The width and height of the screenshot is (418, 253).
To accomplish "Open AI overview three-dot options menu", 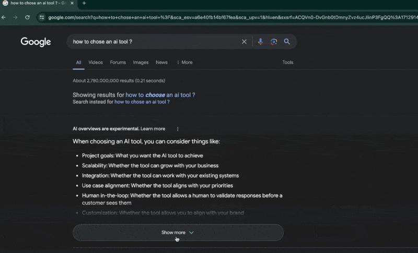I will coord(178,129).
